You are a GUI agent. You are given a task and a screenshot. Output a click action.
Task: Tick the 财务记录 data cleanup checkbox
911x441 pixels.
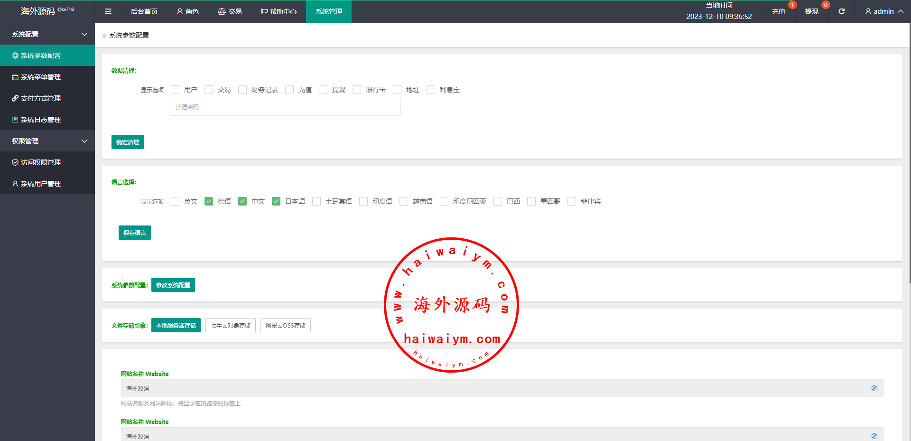pyautogui.click(x=242, y=90)
